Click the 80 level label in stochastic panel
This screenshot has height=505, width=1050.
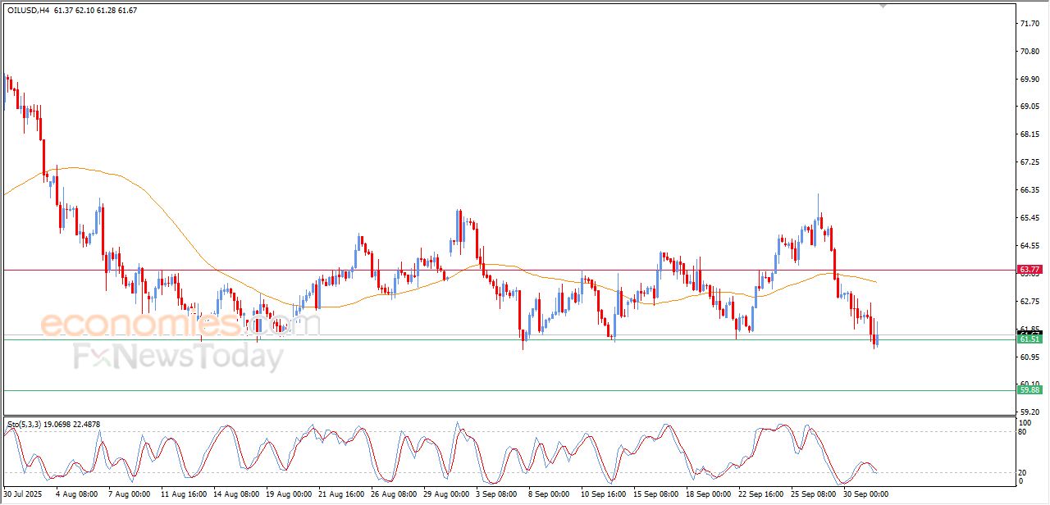[1022, 431]
